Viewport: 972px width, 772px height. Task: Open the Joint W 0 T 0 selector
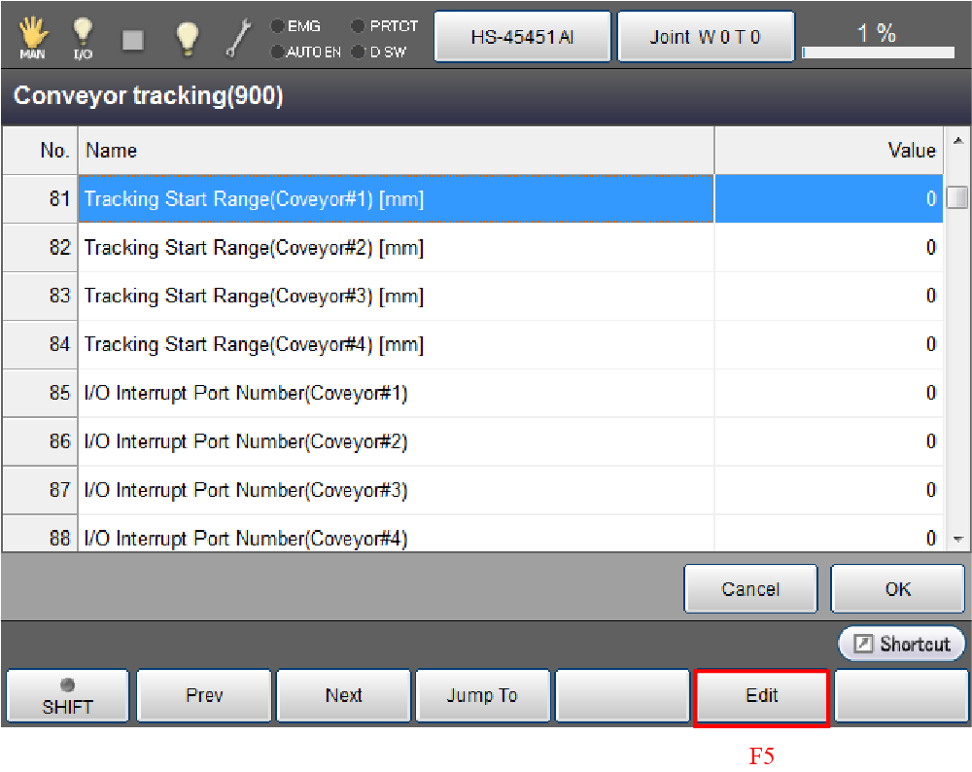706,37
